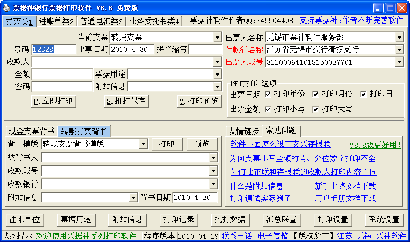This screenshot has width=410, height=242.
Task: Switch to the 友情链接 tab
Action: coord(244,131)
